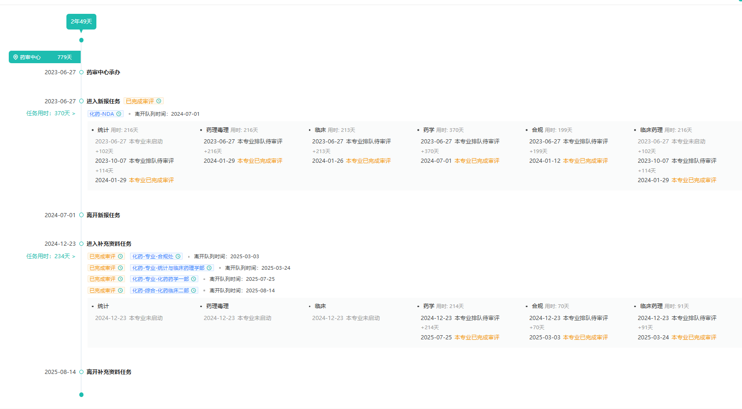Click clock icon in 已完成审评 tag beside 化药-综合-化药临床二部

[120, 290]
